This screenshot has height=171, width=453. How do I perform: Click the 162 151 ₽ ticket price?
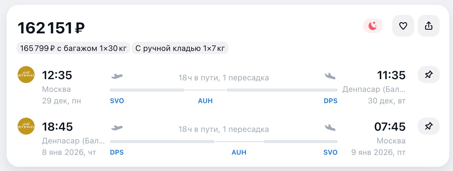pos(51,28)
